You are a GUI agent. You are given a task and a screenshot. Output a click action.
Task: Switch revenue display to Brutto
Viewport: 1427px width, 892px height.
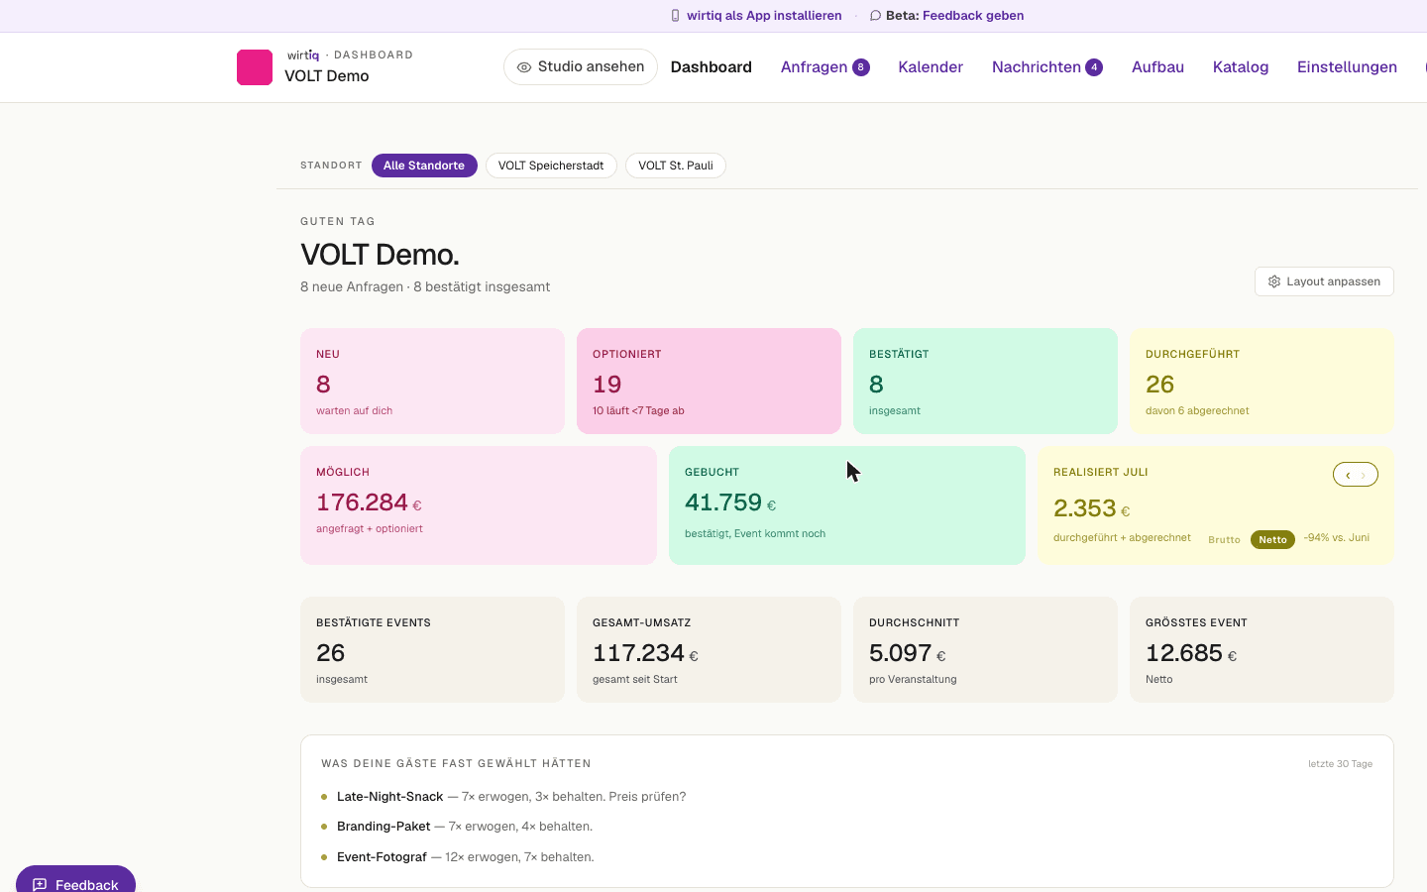(1224, 540)
